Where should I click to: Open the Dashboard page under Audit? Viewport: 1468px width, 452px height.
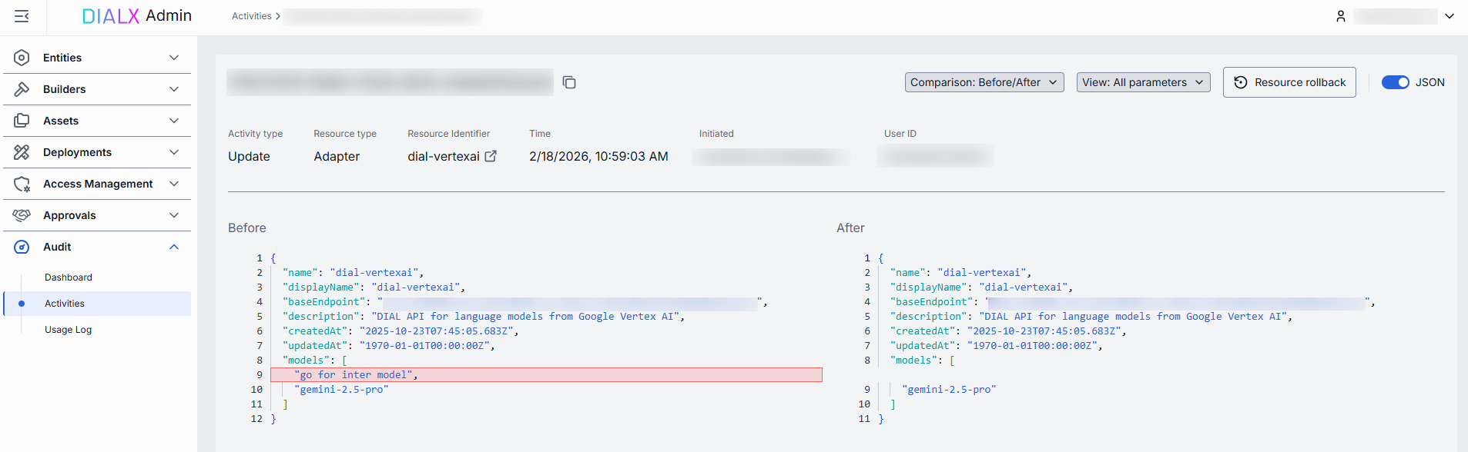click(x=69, y=278)
